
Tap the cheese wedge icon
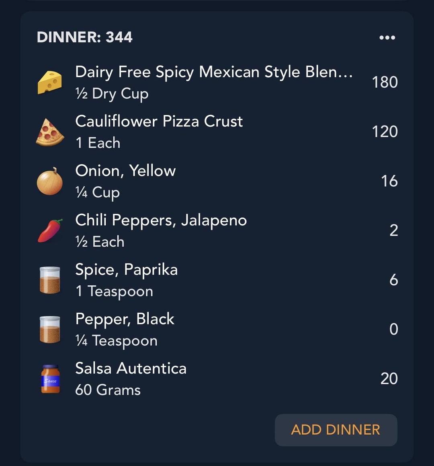pyautogui.click(x=49, y=82)
